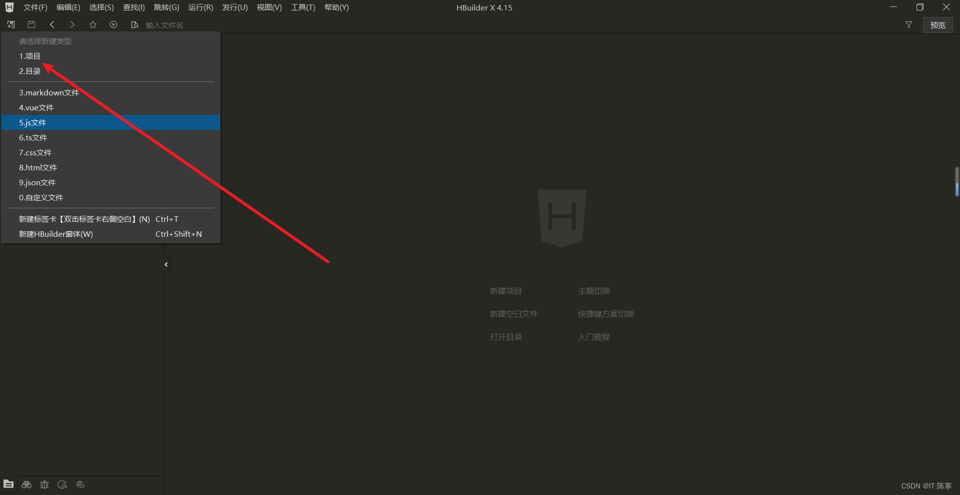The image size is (960, 495).
Task: Choose 6.ts文件 option
Action: [x=110, y=137]
